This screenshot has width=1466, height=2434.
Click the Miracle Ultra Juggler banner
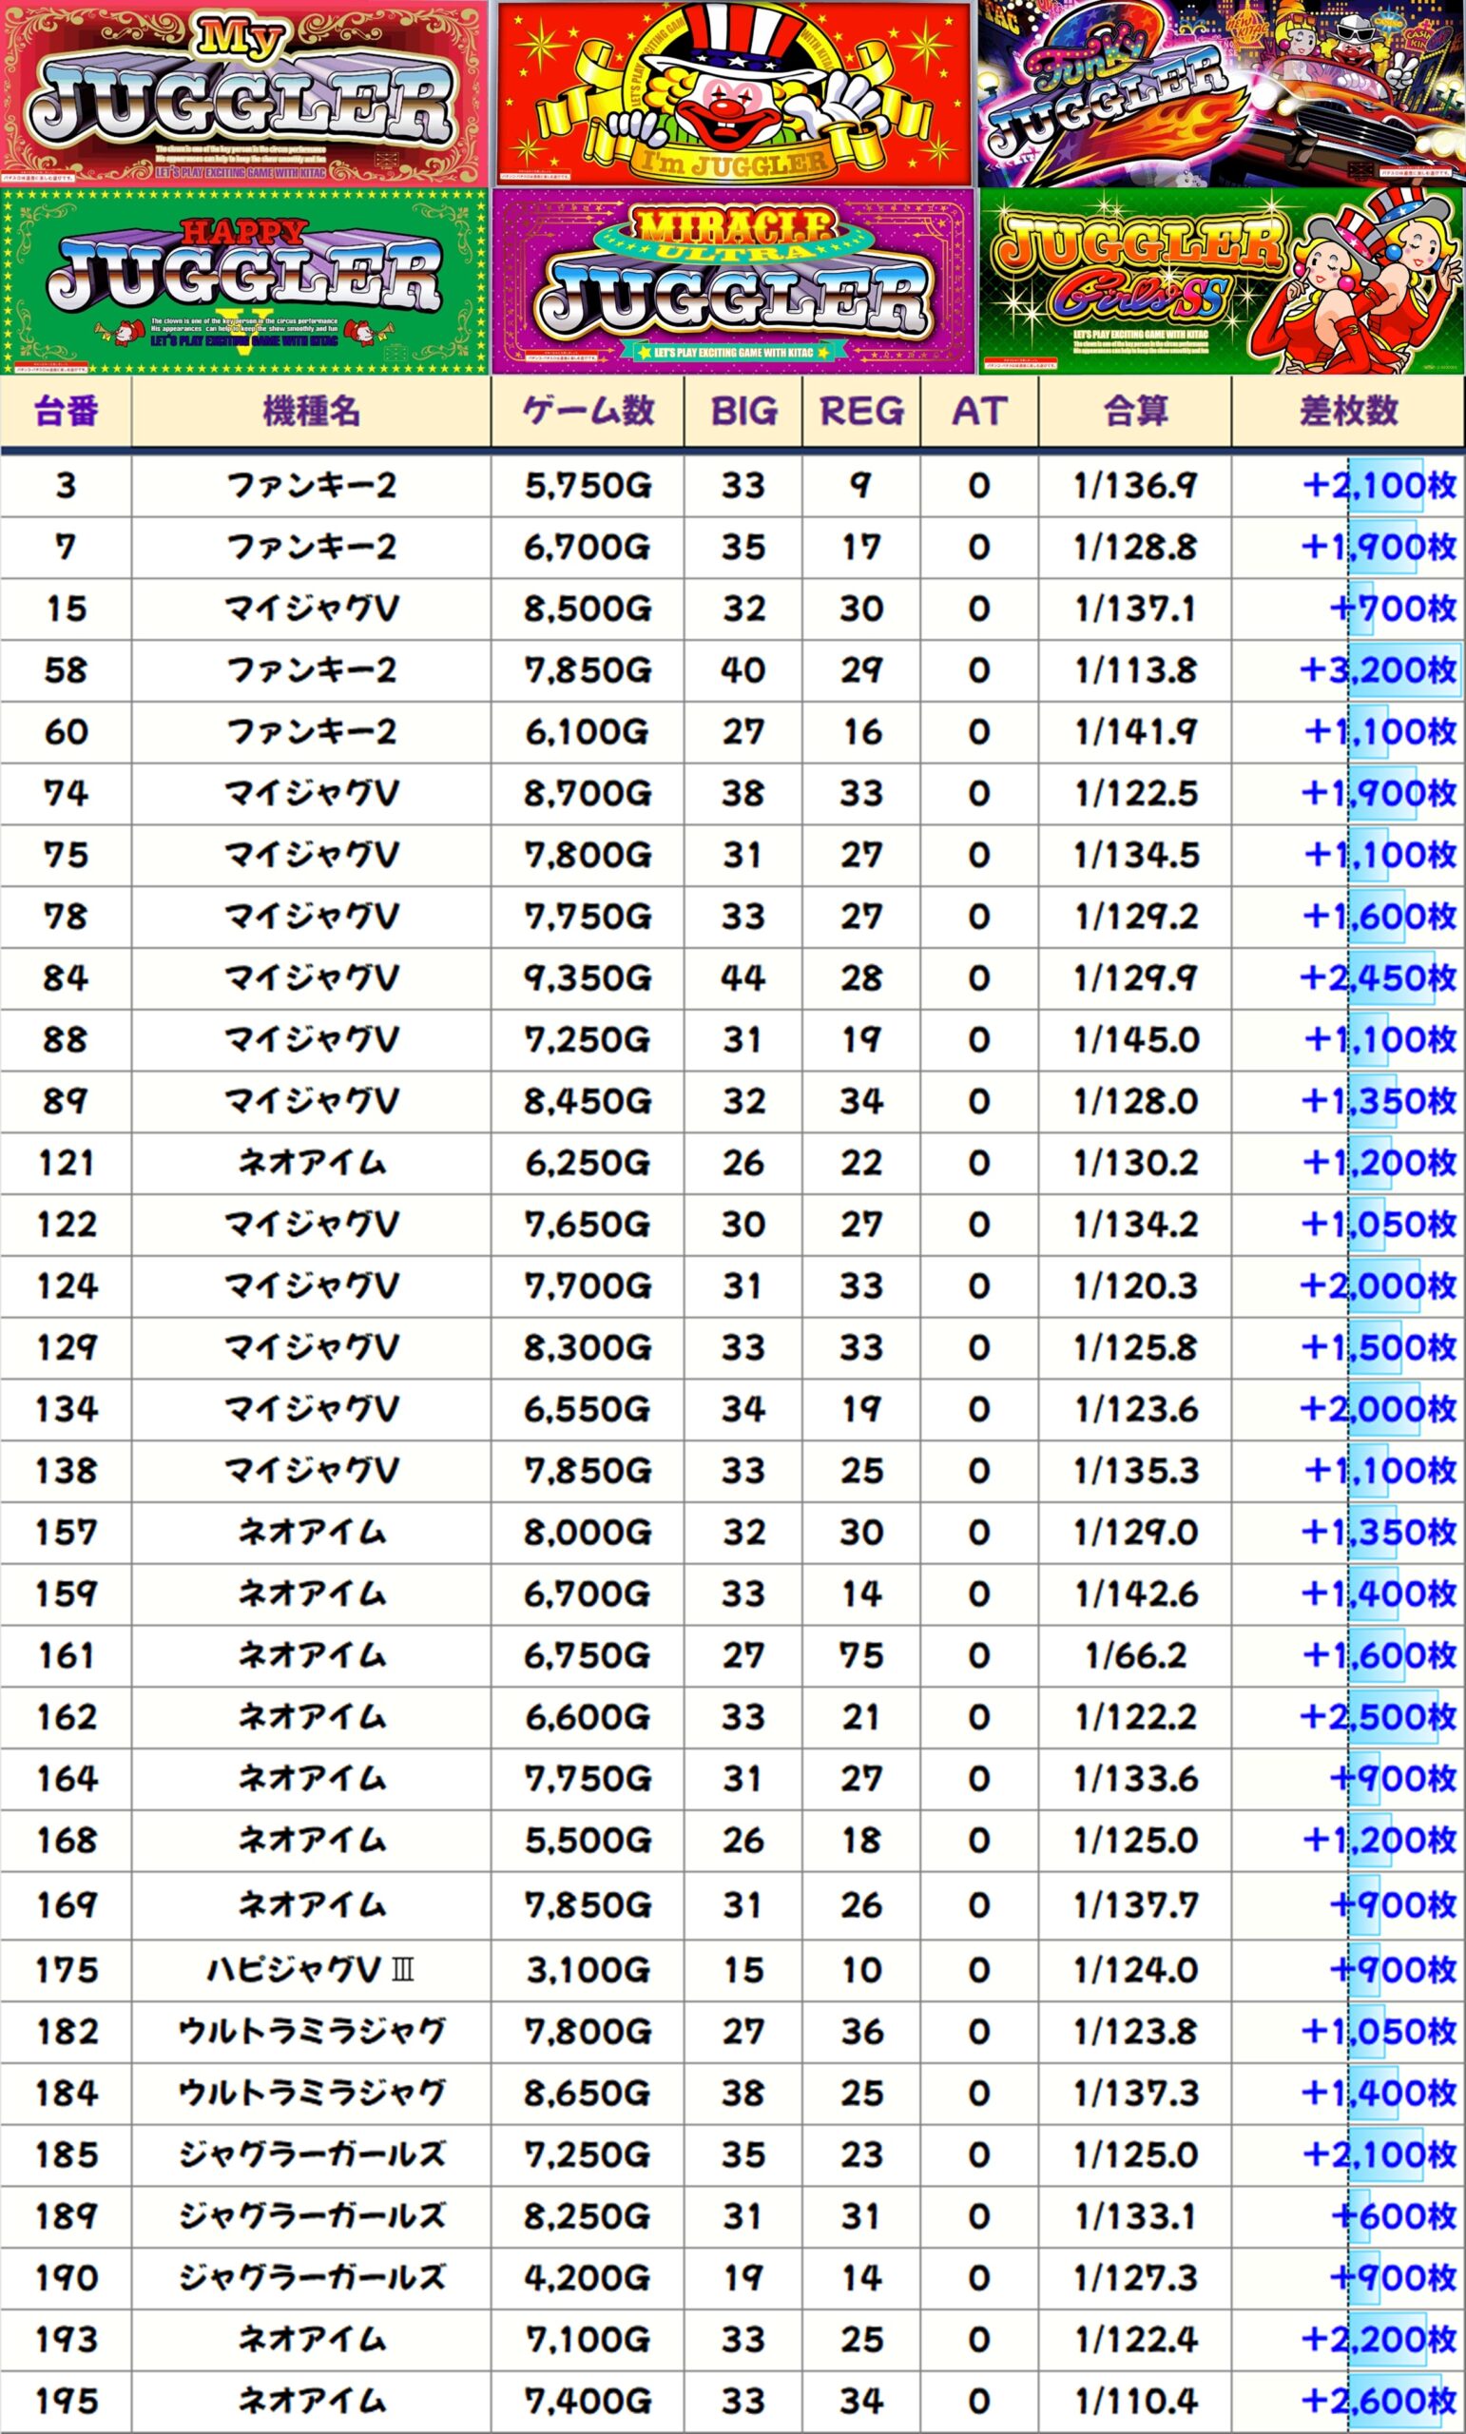coord(734,281)
